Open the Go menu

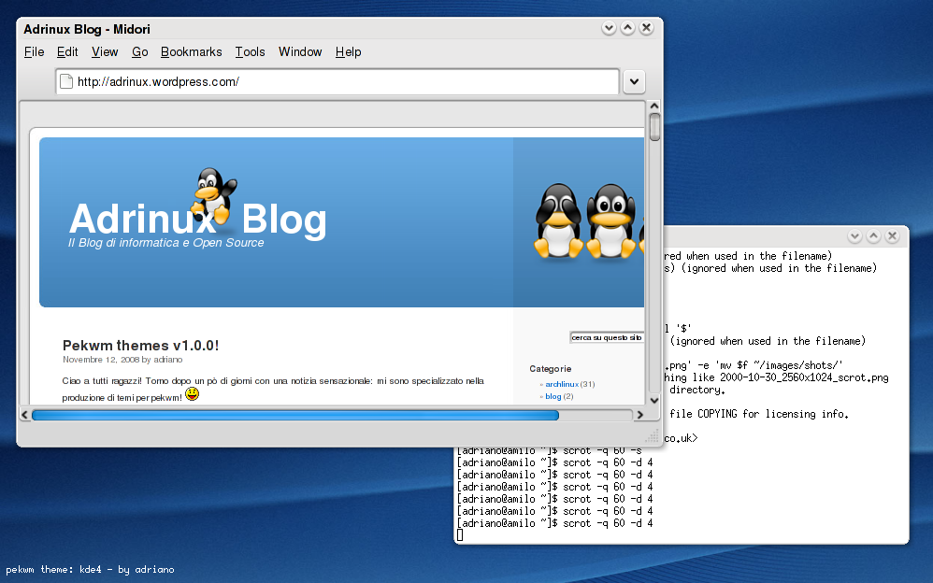tap(140, 52)
